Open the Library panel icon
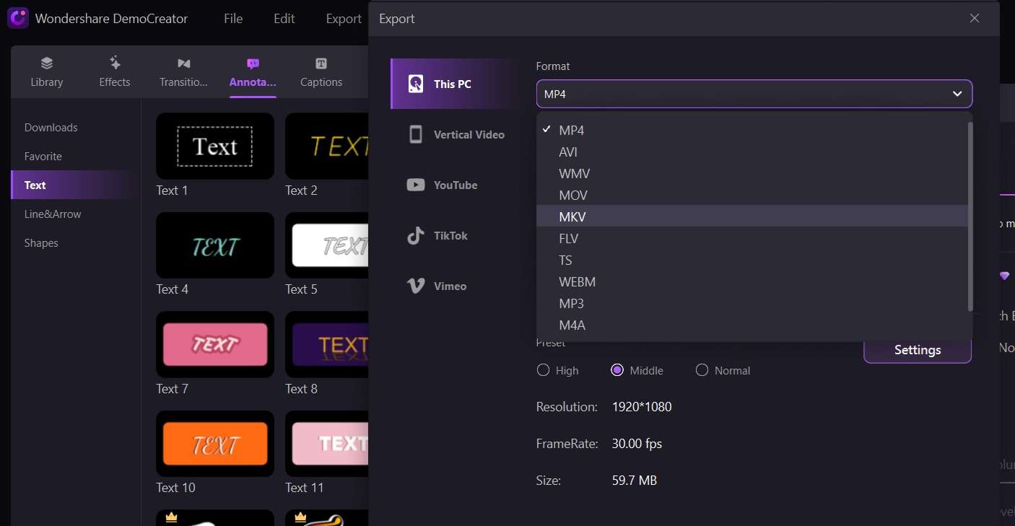This screenshot has height=526, width=1015. click(x=47, y=63)
